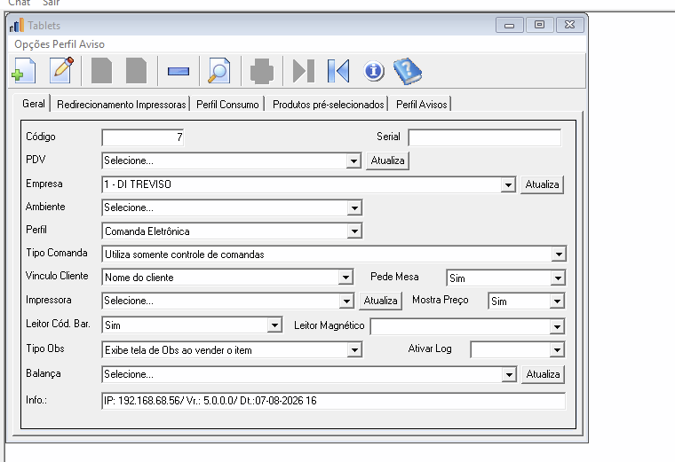Open the Aviso menu
Viewport: 675px width, 462px height.
[x=91, y=44]
